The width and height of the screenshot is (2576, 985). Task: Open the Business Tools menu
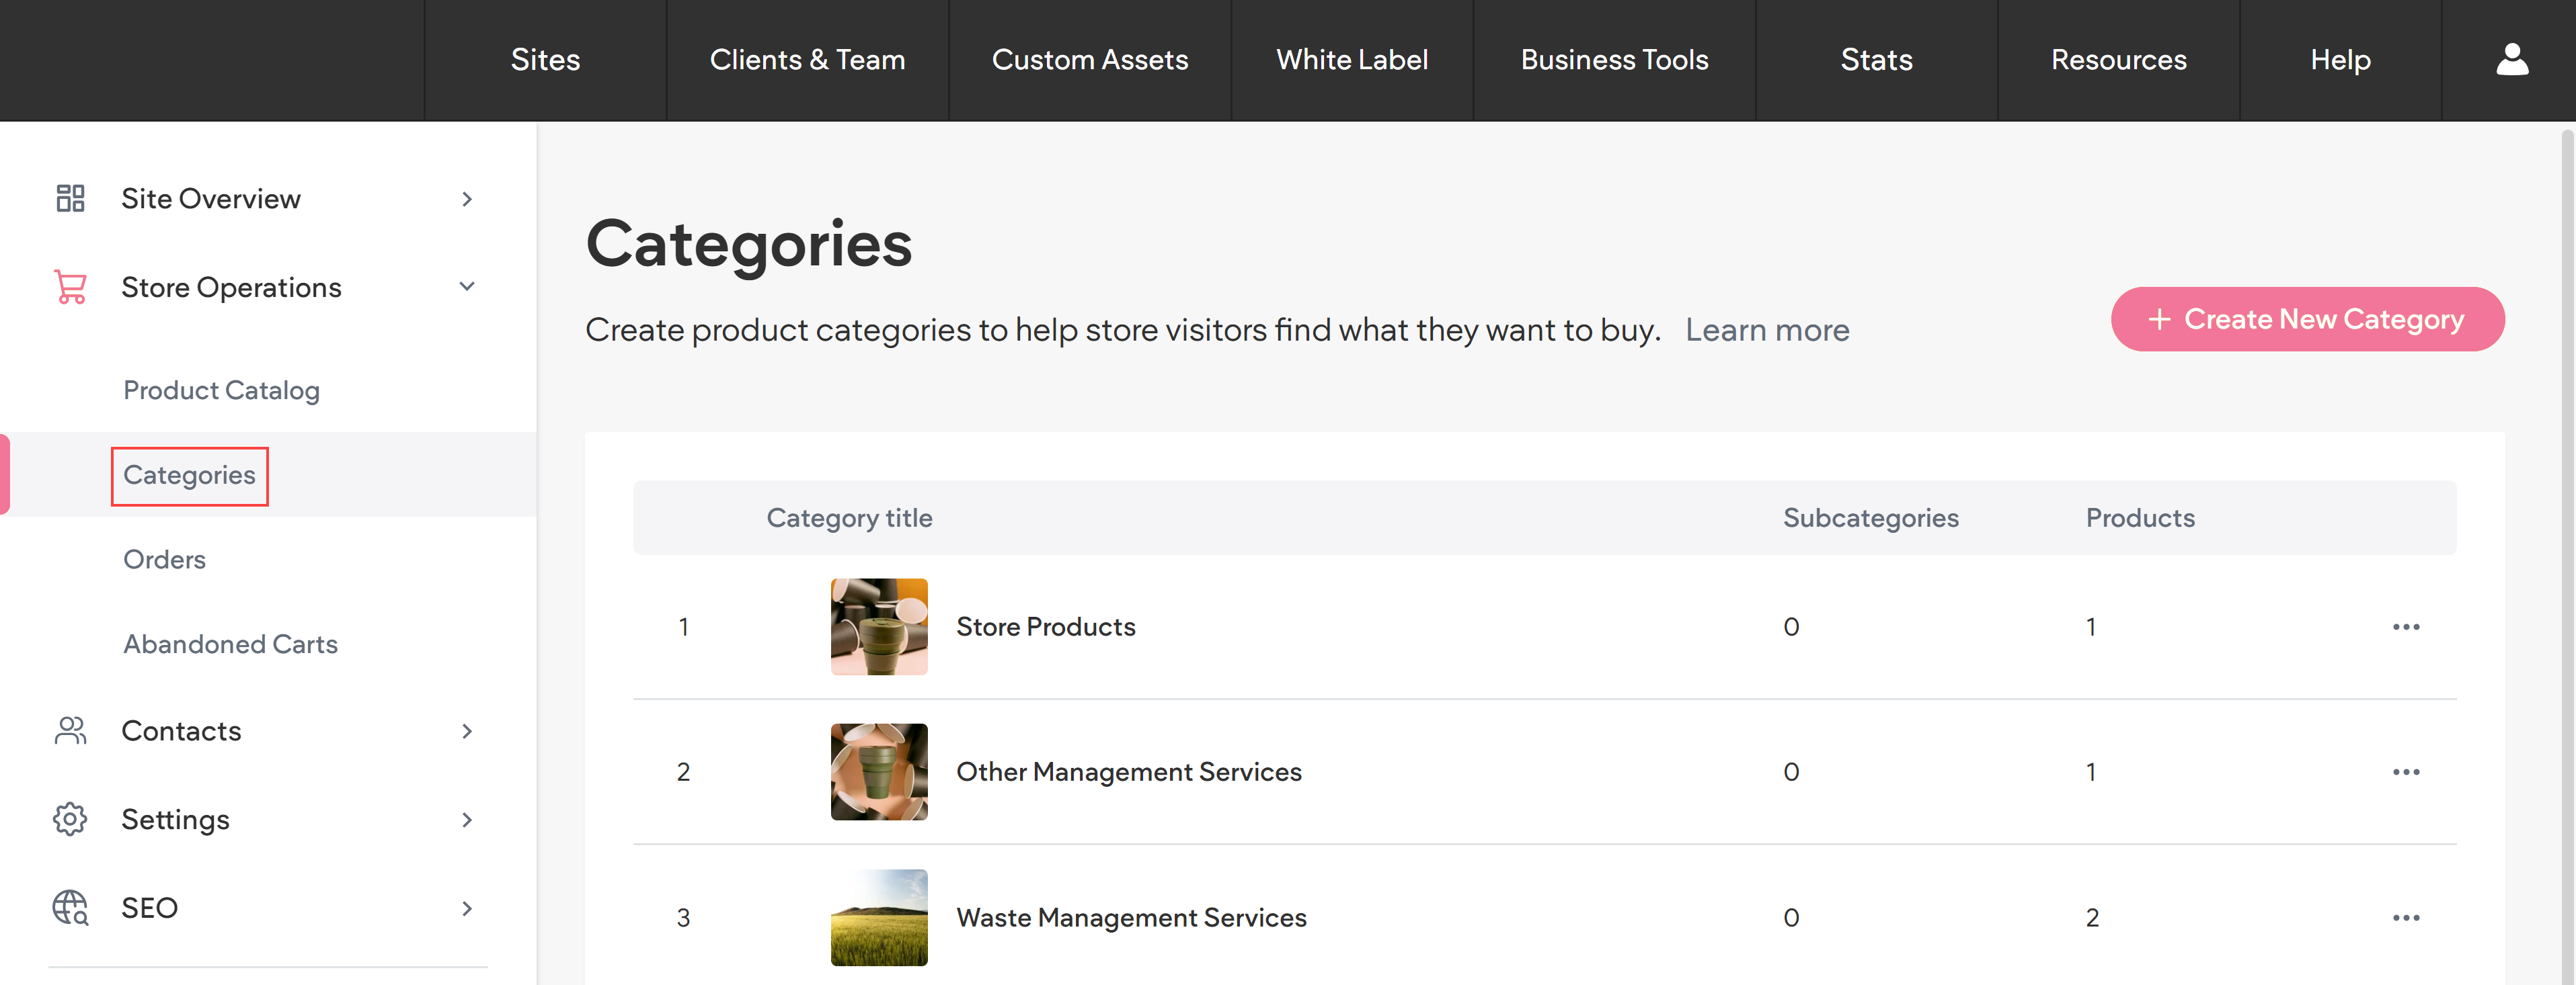coord(1614,59)
